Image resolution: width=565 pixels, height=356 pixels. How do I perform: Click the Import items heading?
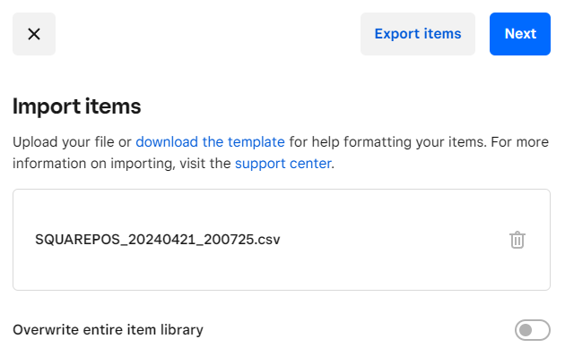pyautogui.click(x=77, y=106)
